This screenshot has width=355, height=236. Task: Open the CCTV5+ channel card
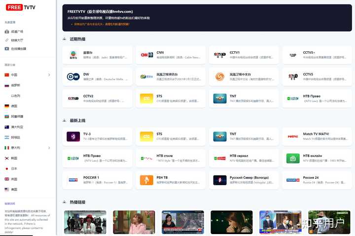pos(317,55)
